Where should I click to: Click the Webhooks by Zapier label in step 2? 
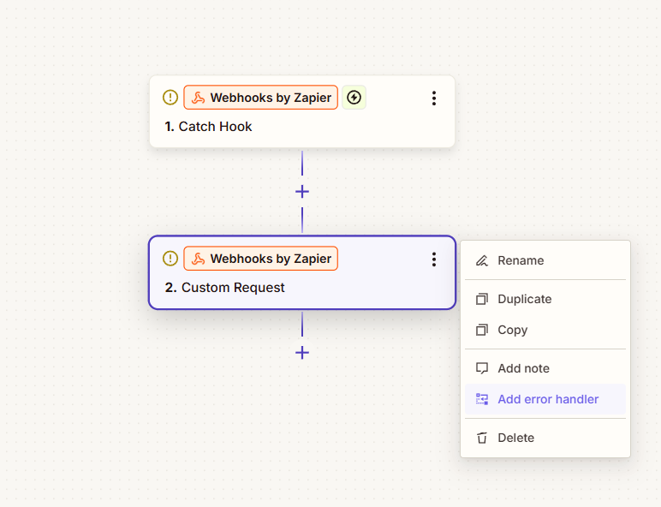coord(271,259)
